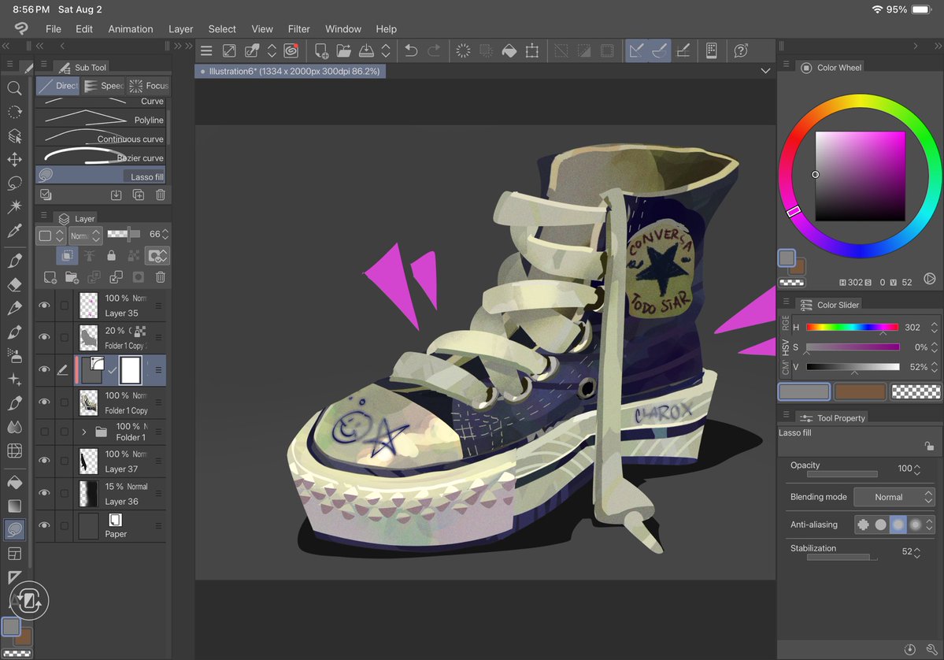
Task: Toggle Clip to layer below button
Action: 68,256
